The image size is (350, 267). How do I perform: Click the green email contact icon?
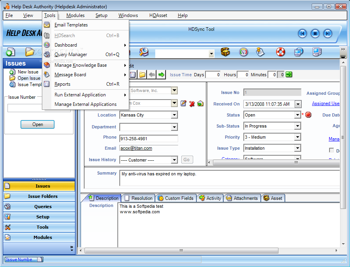tap(200, 103)
